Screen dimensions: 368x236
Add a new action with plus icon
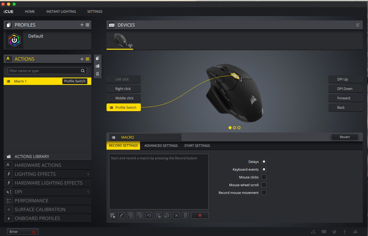(82, 59)
